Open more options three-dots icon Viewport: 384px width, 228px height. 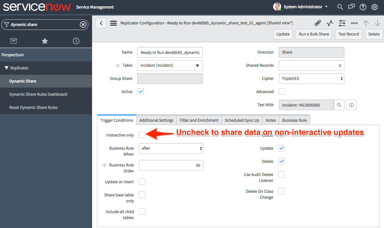[x=354, y=23]
